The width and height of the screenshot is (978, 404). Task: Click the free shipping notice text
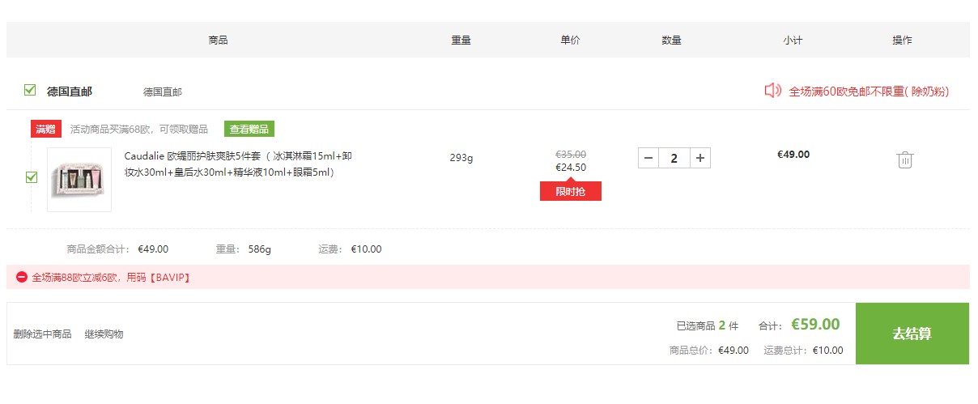click(869, 91)
